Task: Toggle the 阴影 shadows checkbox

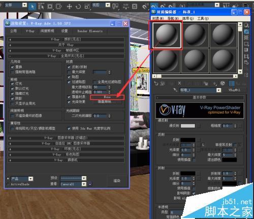Action: tap(12, 98)
